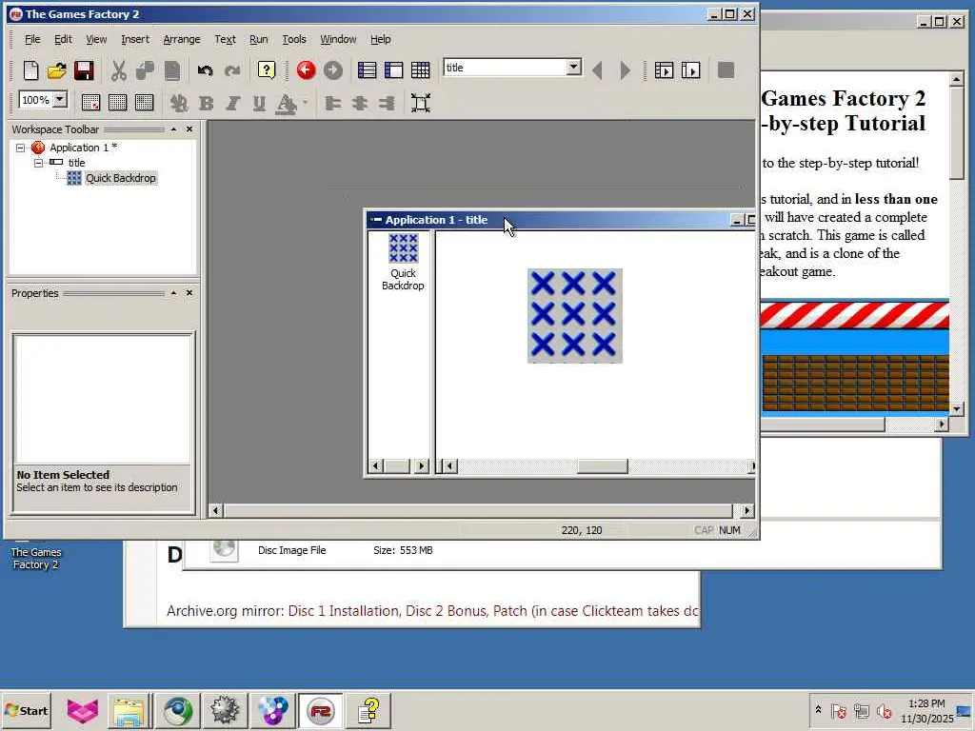Toggle italic text formatting
975x731 pixels.
[x=232, y=103]
